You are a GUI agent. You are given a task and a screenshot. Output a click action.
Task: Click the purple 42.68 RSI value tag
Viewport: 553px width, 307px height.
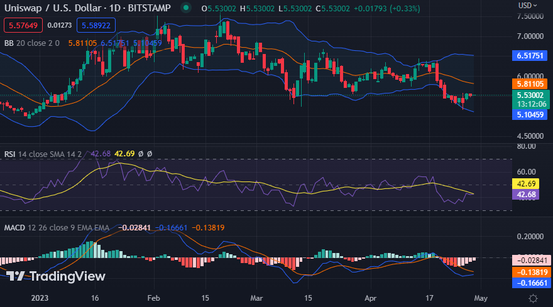(x=525, y=195)
